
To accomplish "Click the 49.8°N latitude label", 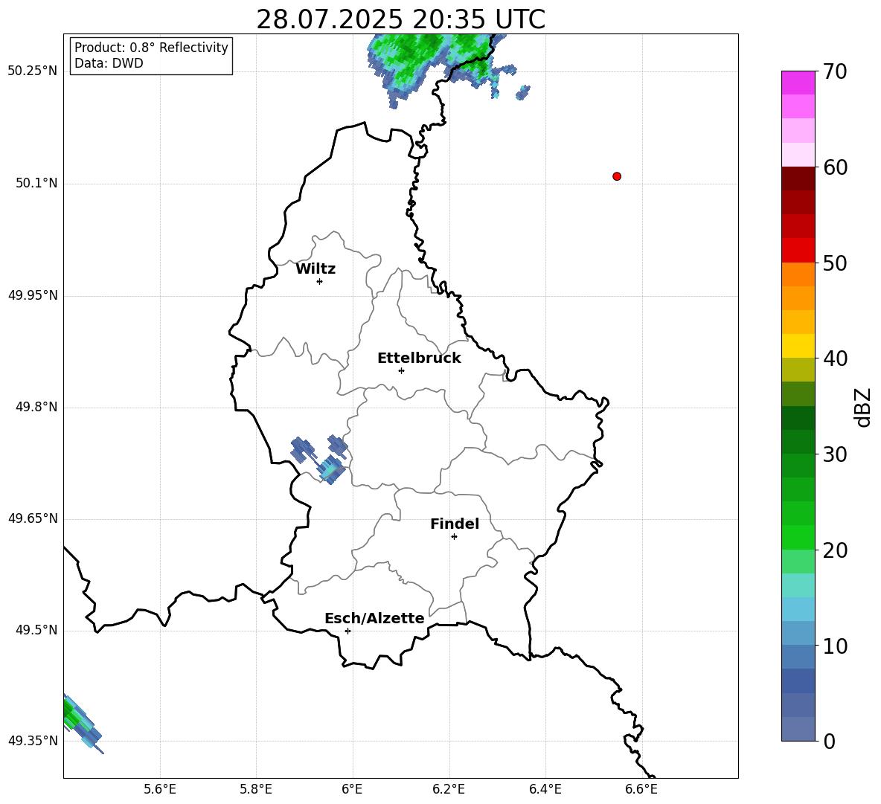I will tap(36, 407).
